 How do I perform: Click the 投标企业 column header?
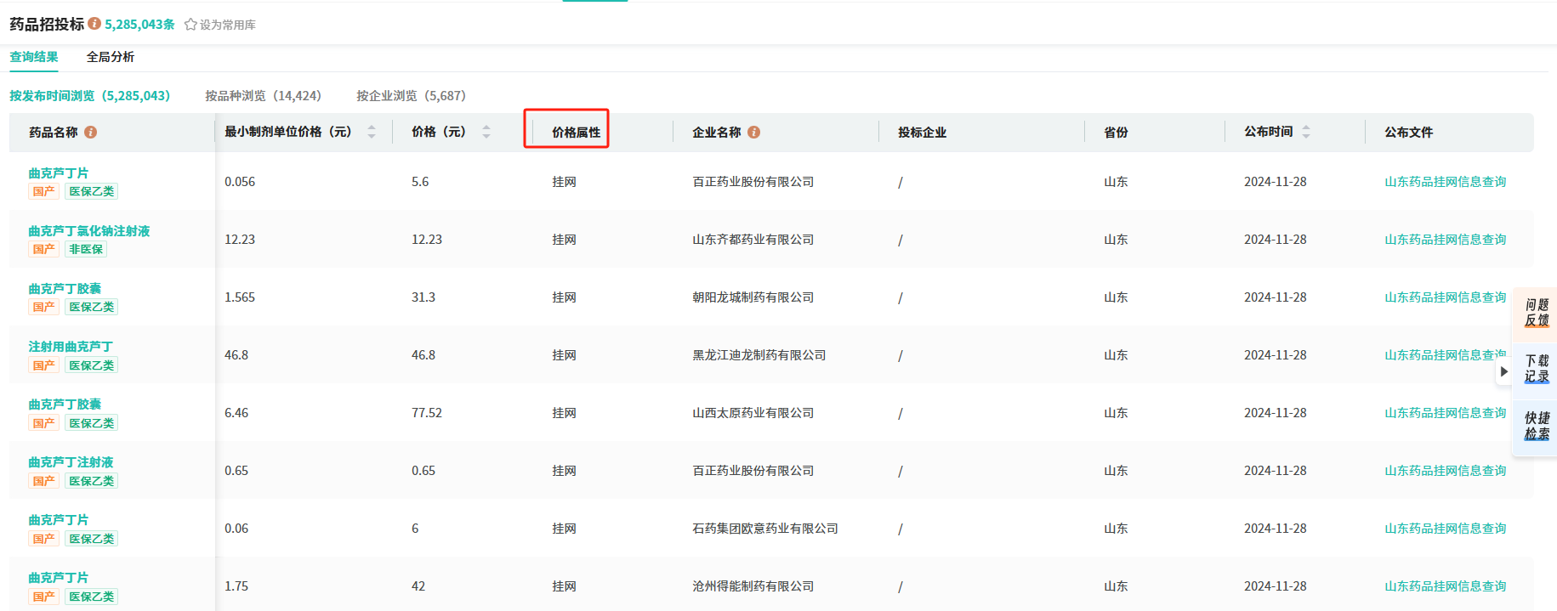922,133
